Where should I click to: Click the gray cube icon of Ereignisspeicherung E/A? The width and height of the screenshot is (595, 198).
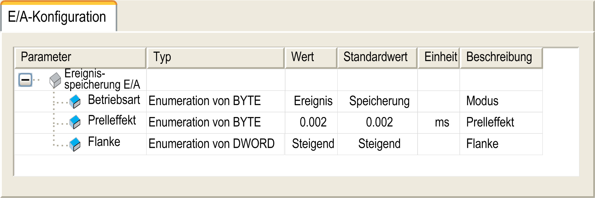(x=55, y=80)
